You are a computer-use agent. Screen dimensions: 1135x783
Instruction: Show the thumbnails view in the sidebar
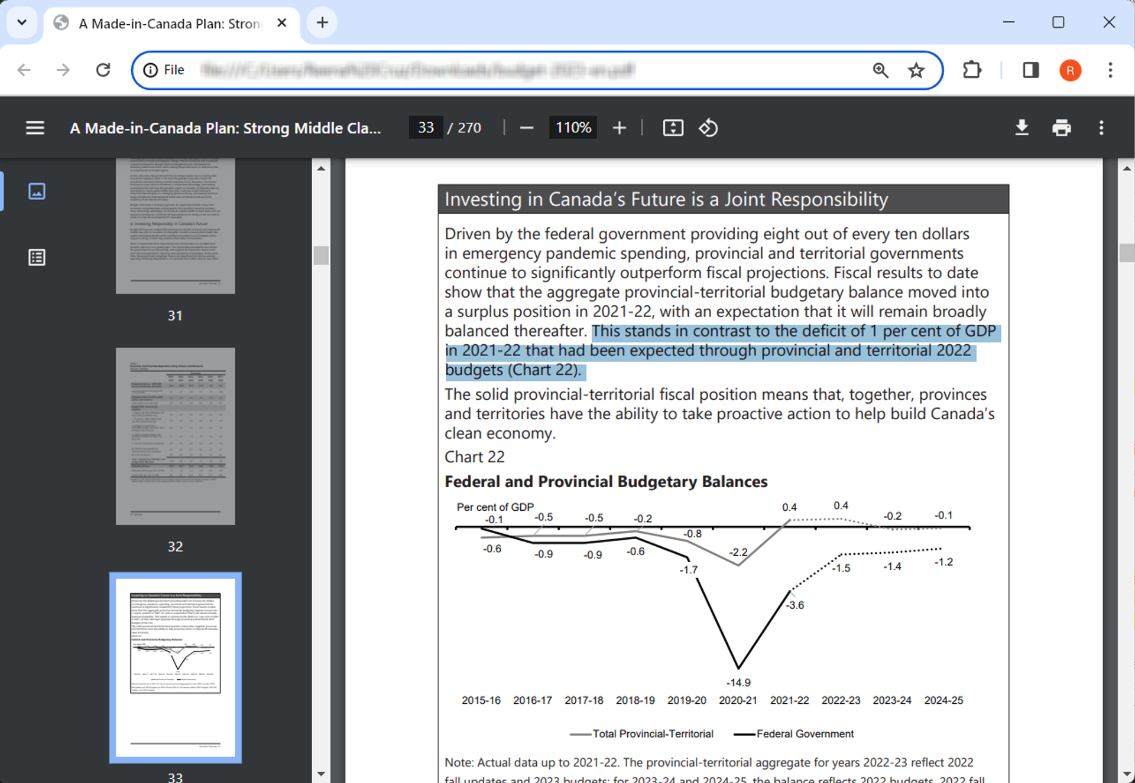click(37, 191)
